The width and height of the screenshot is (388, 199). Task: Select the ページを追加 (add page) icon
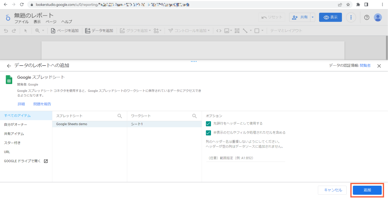[54, 30]
